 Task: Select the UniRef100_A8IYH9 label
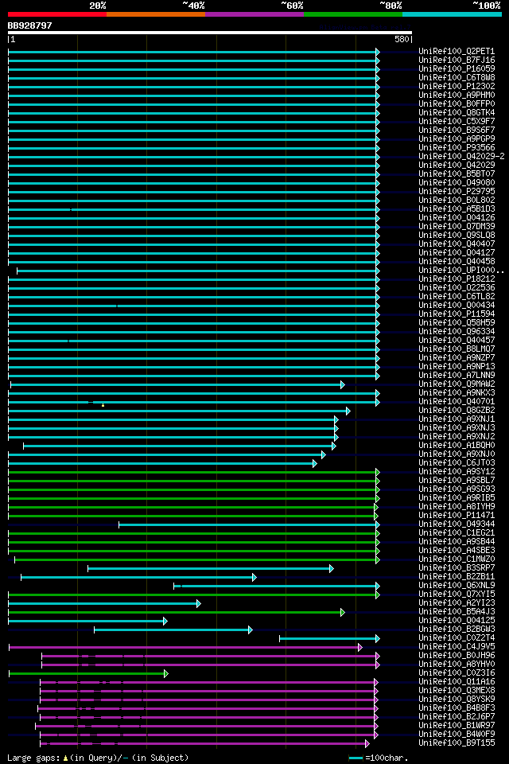(x=457, y=507)
